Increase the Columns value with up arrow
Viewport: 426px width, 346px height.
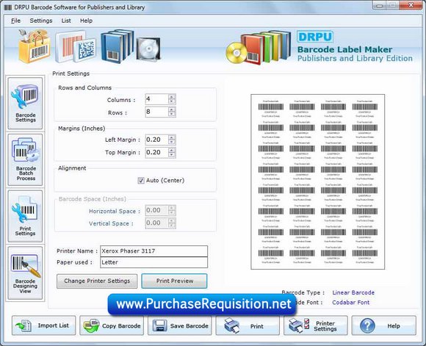[x=172, y=97]
